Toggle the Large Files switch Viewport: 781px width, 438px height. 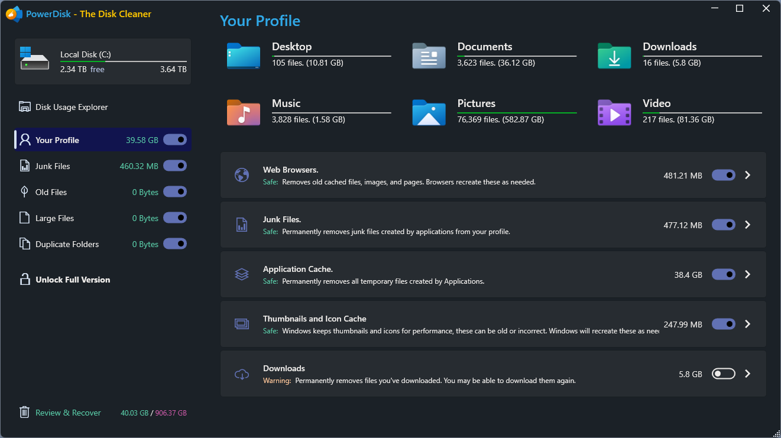click(x=175, y=218)
